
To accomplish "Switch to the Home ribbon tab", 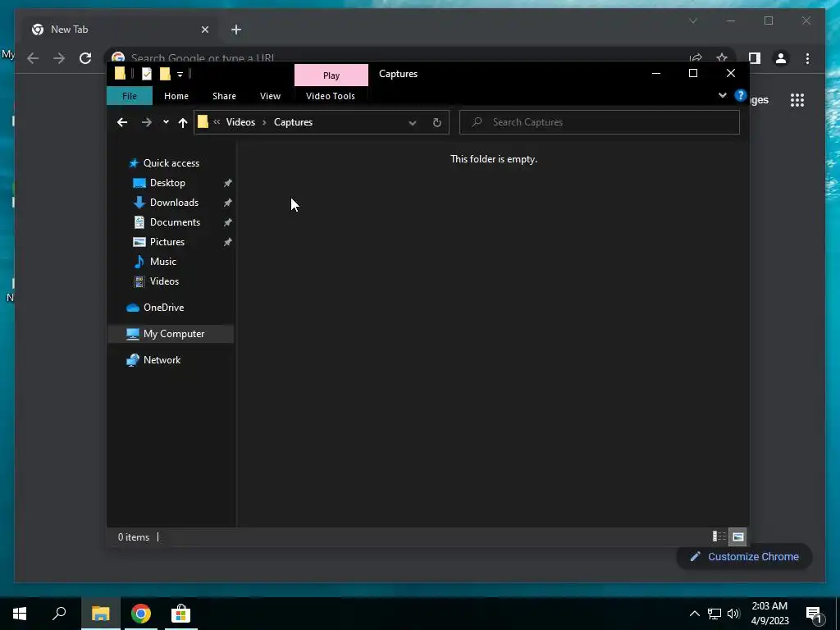I will [x=176, y=96].
